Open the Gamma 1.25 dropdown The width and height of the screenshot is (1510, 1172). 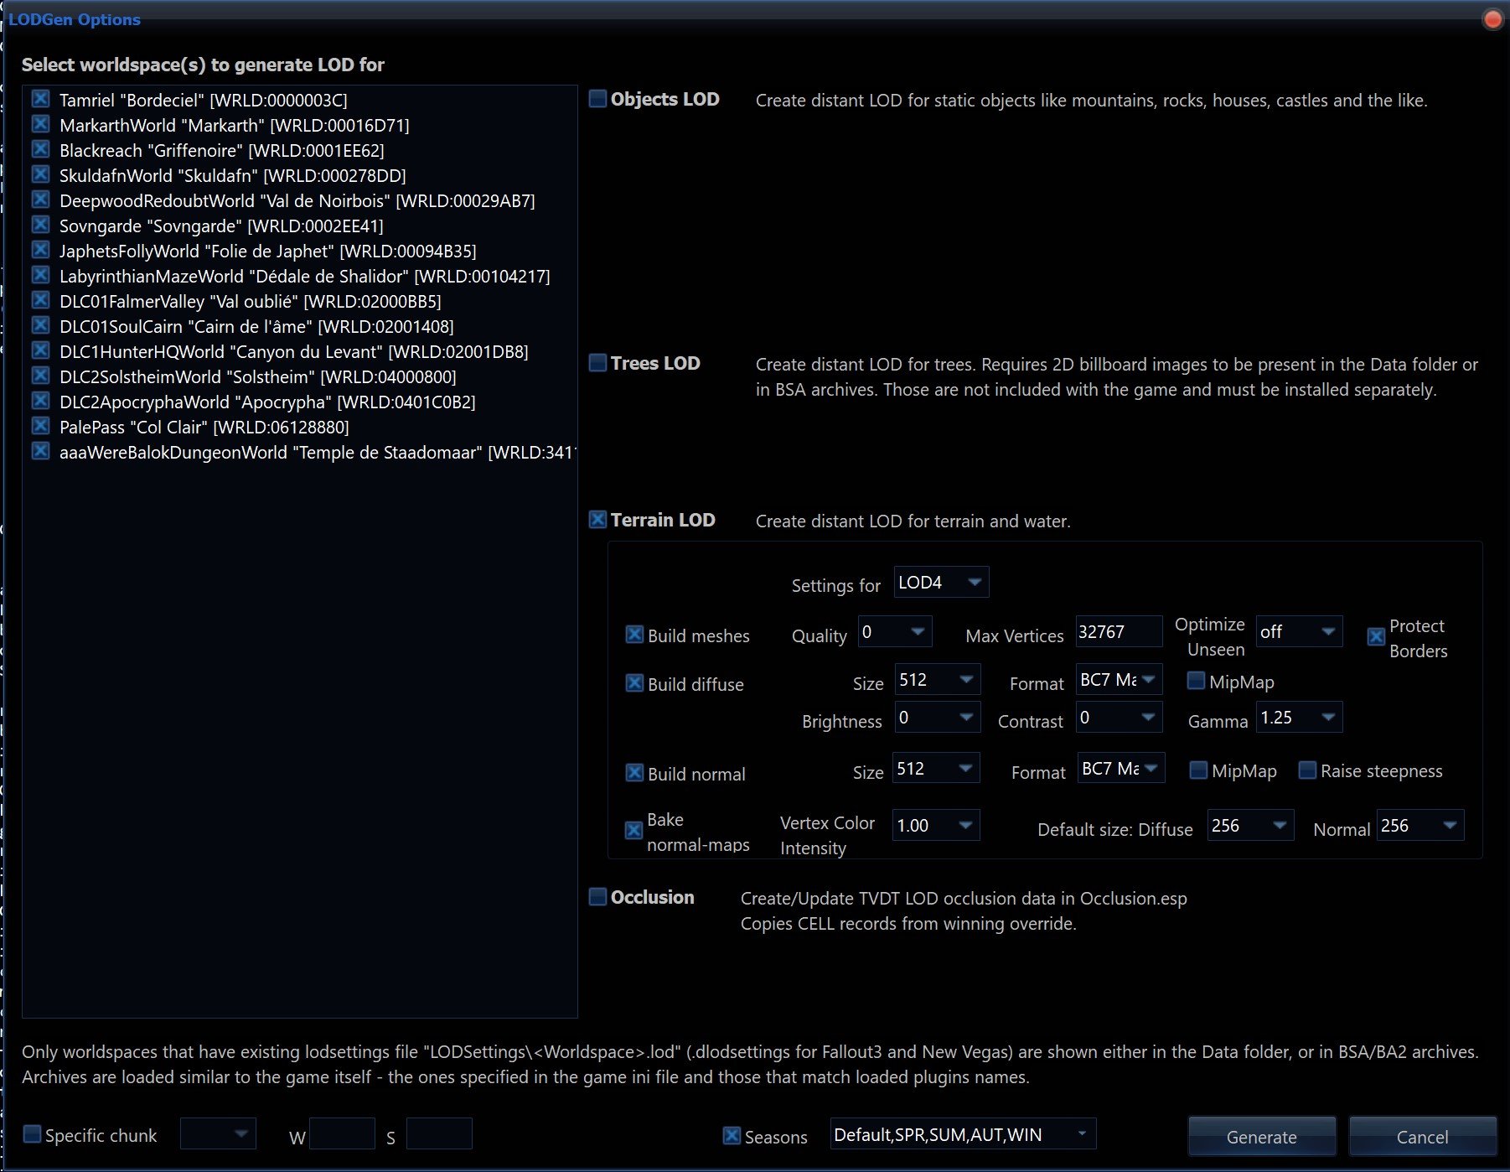(1299, 717)
